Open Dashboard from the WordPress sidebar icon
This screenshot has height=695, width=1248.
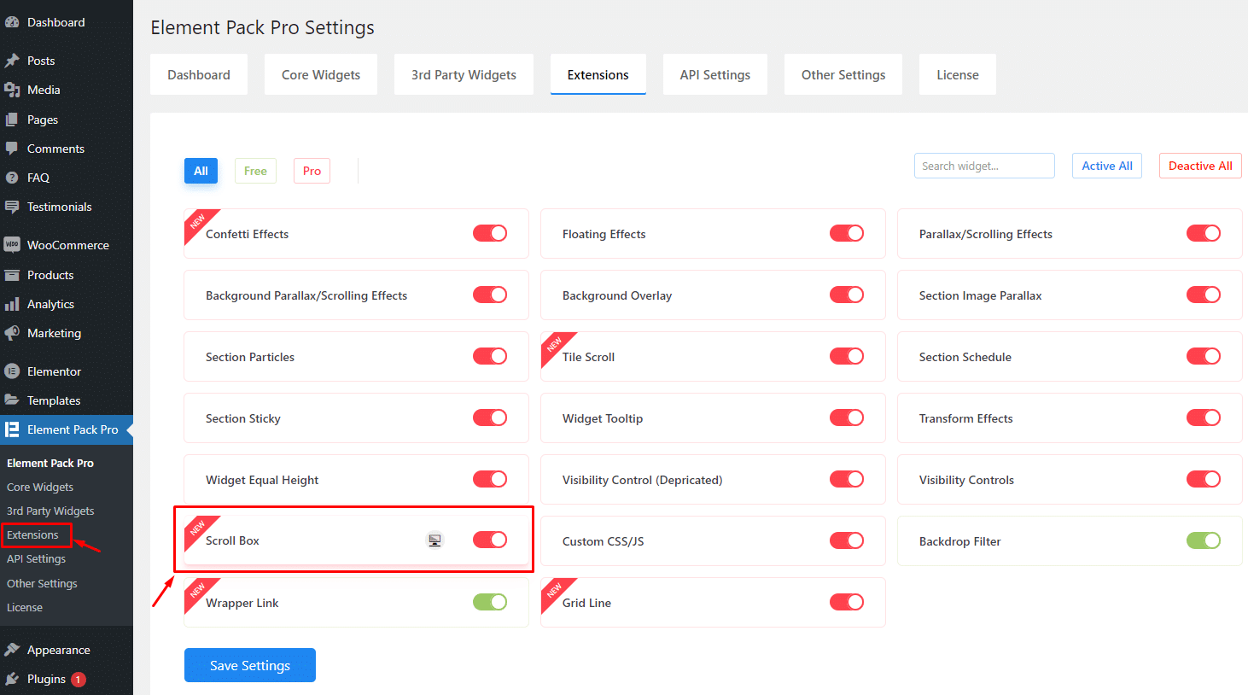pos(12,22)
